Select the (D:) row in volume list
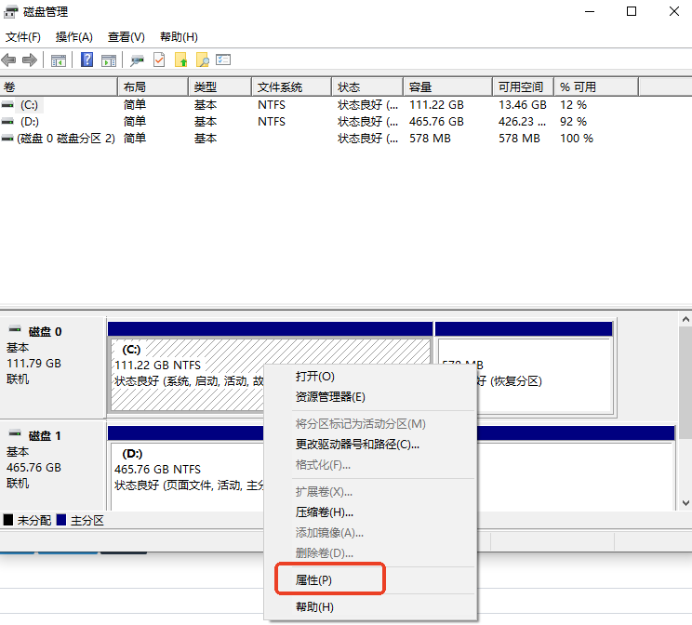 (30, 122)
